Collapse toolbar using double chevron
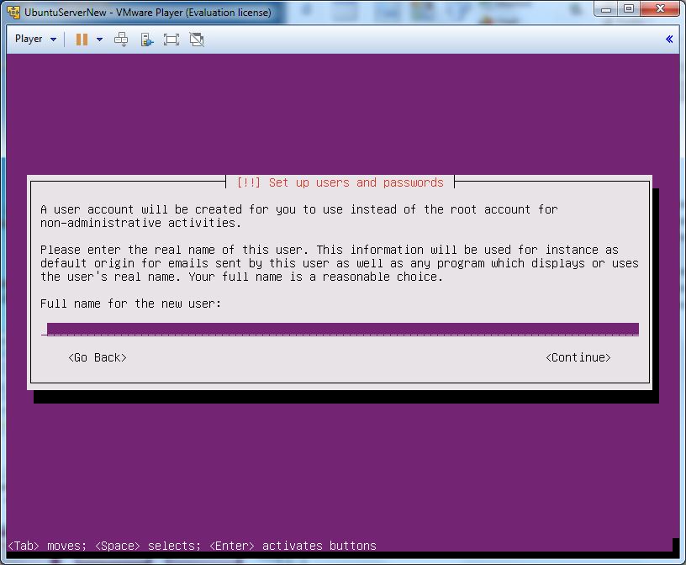Viewport: 686px width, 565px height. pos(669,40)
